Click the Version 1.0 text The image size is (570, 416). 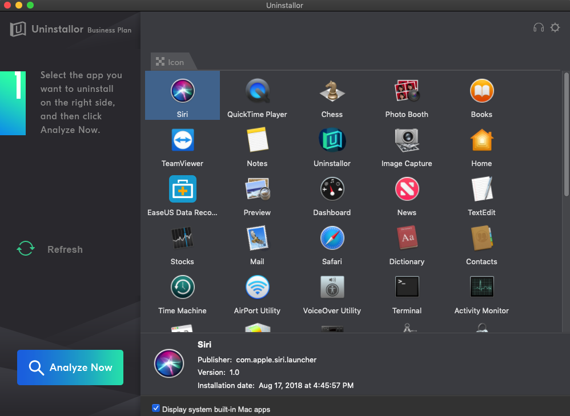click(x=219, y=373)
